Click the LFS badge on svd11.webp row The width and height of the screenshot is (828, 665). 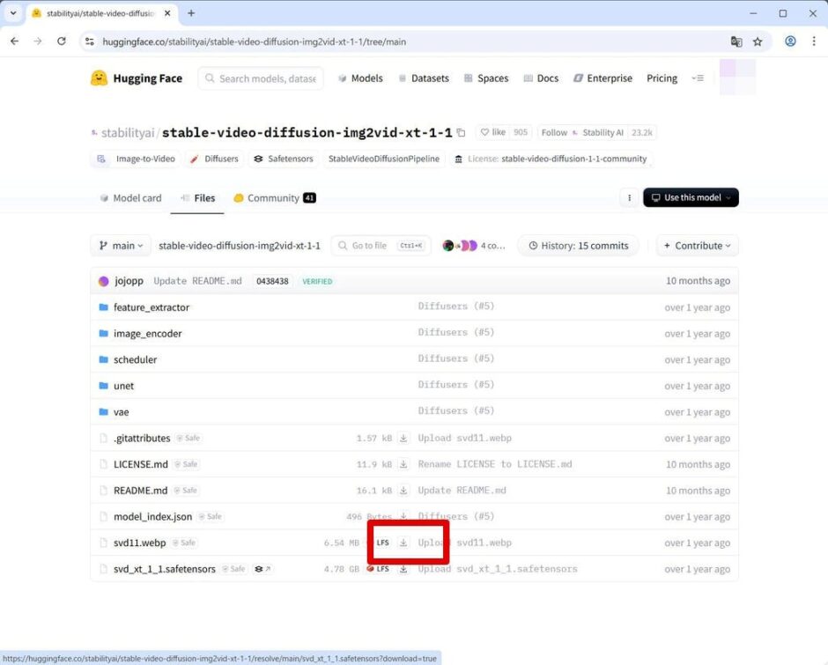tap(383, 543)
